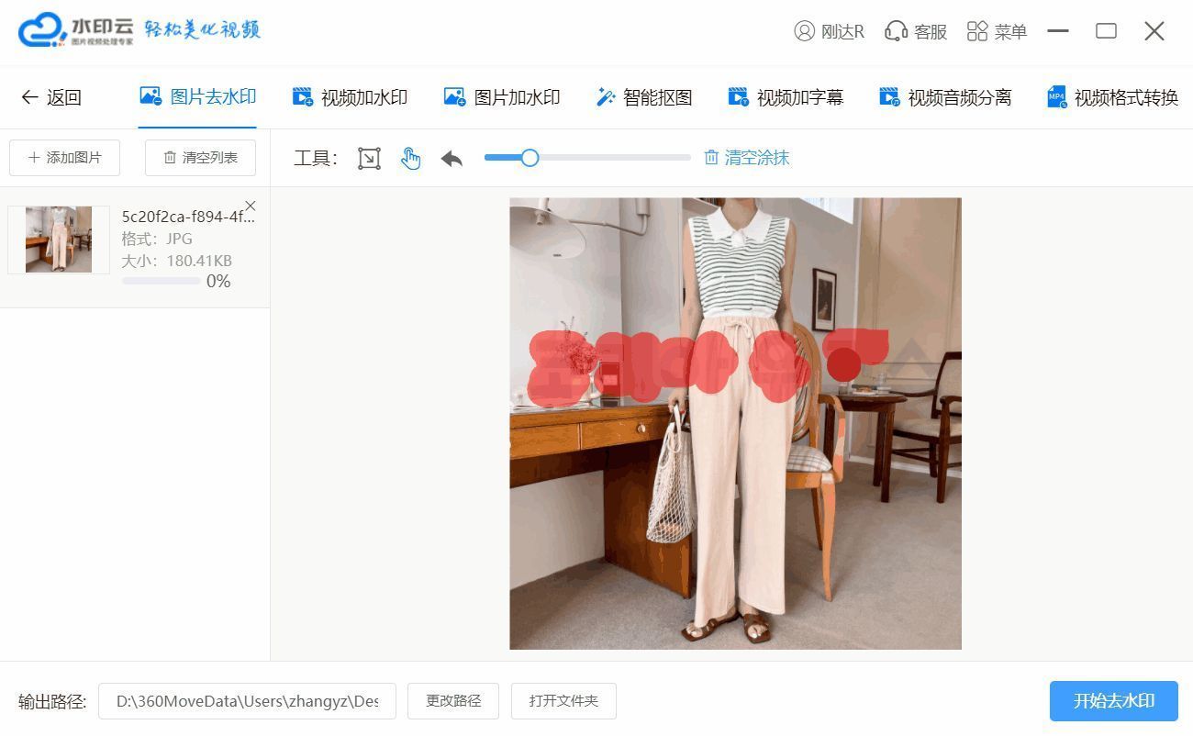Select the rectangle selection tool

369,158
